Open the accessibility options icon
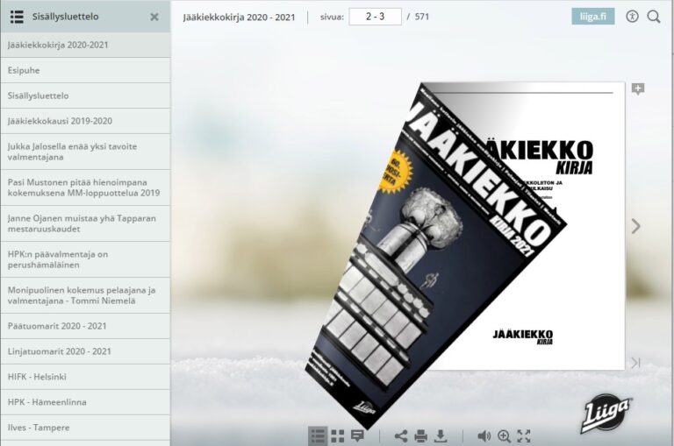The height and width of the screenshot is (446, 674). (632, 17)
